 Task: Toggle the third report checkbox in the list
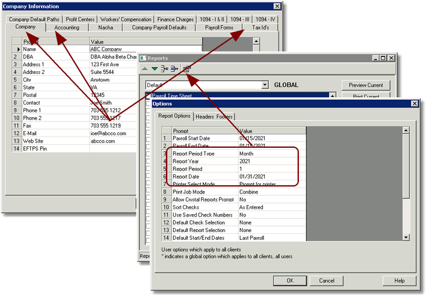click(x=148, y=111)
